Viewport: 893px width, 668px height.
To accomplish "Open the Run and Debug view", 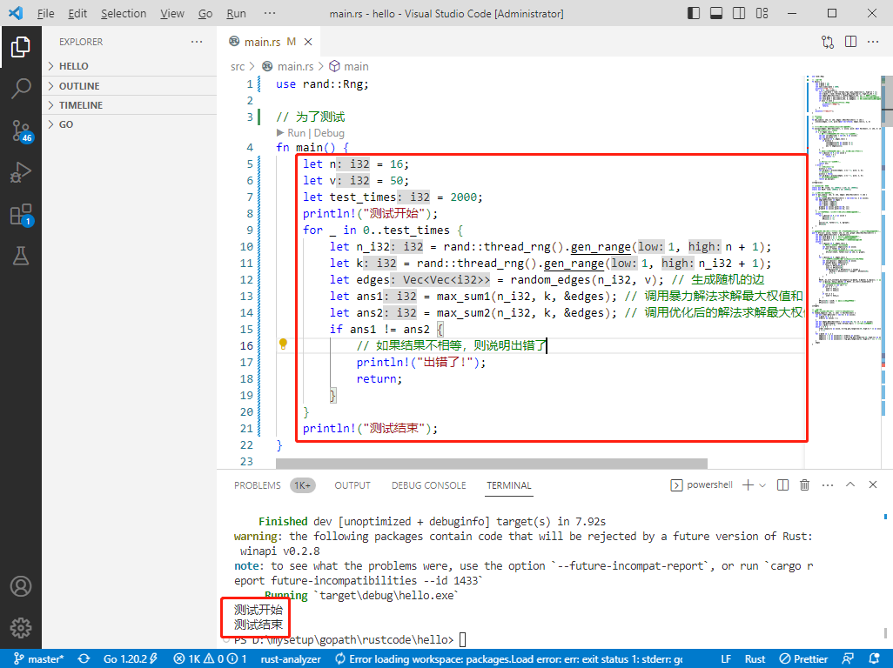I will click(21, 172).
